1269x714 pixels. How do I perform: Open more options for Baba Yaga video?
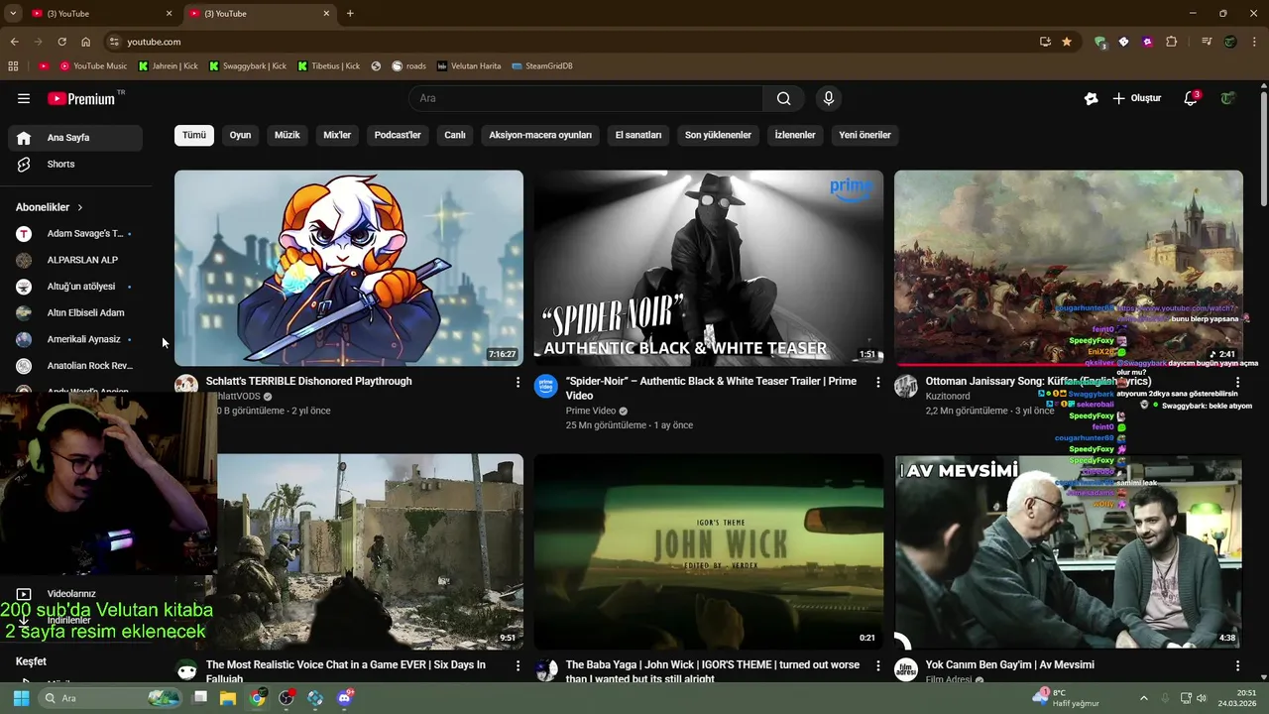coord(877,665)
